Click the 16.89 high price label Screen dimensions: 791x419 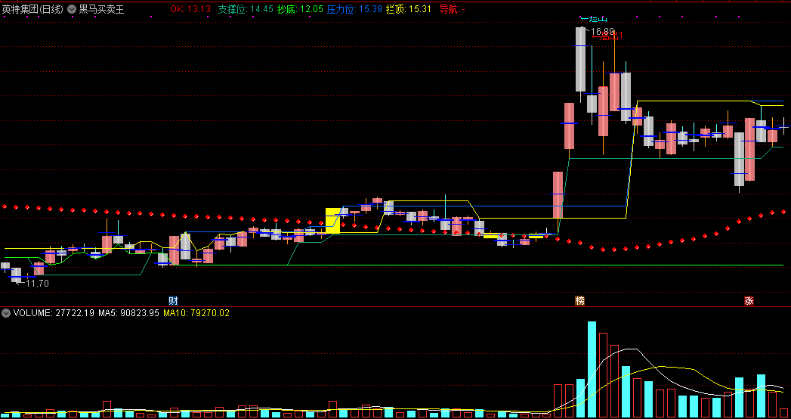click(x=601, y=31)
